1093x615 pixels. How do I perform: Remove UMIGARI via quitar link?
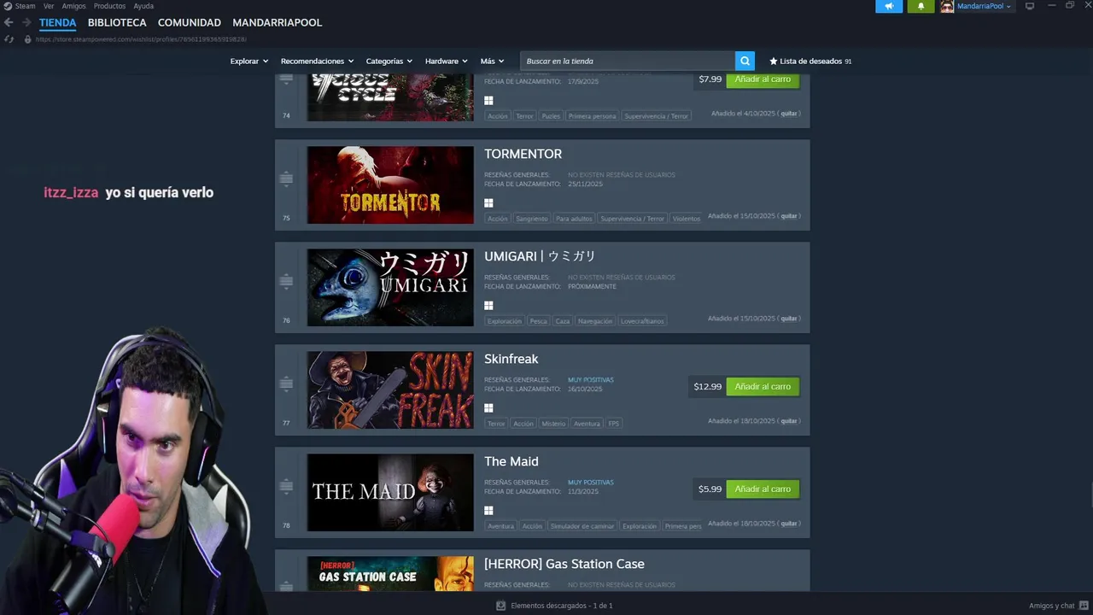789,319
